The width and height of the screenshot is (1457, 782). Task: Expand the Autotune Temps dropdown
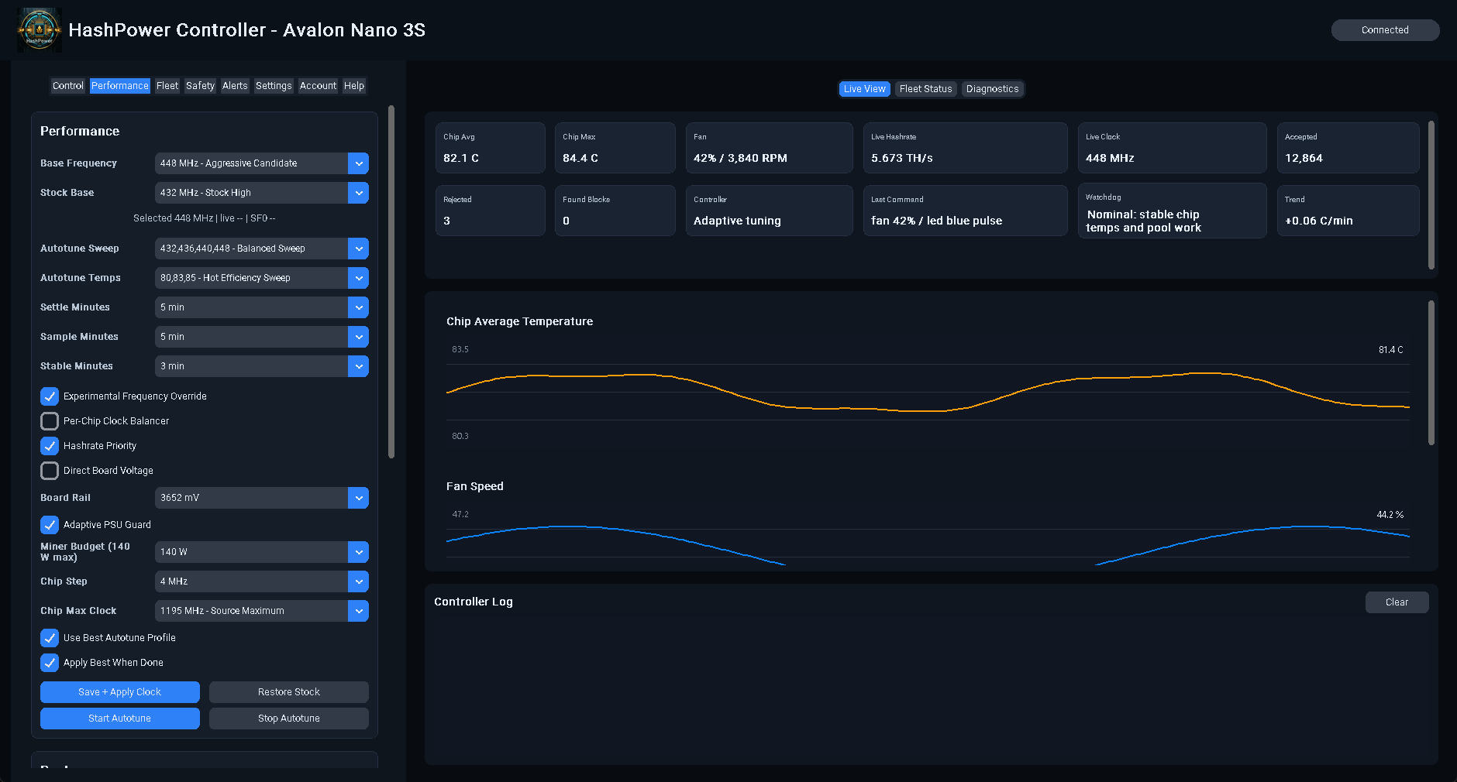[262, 278]
